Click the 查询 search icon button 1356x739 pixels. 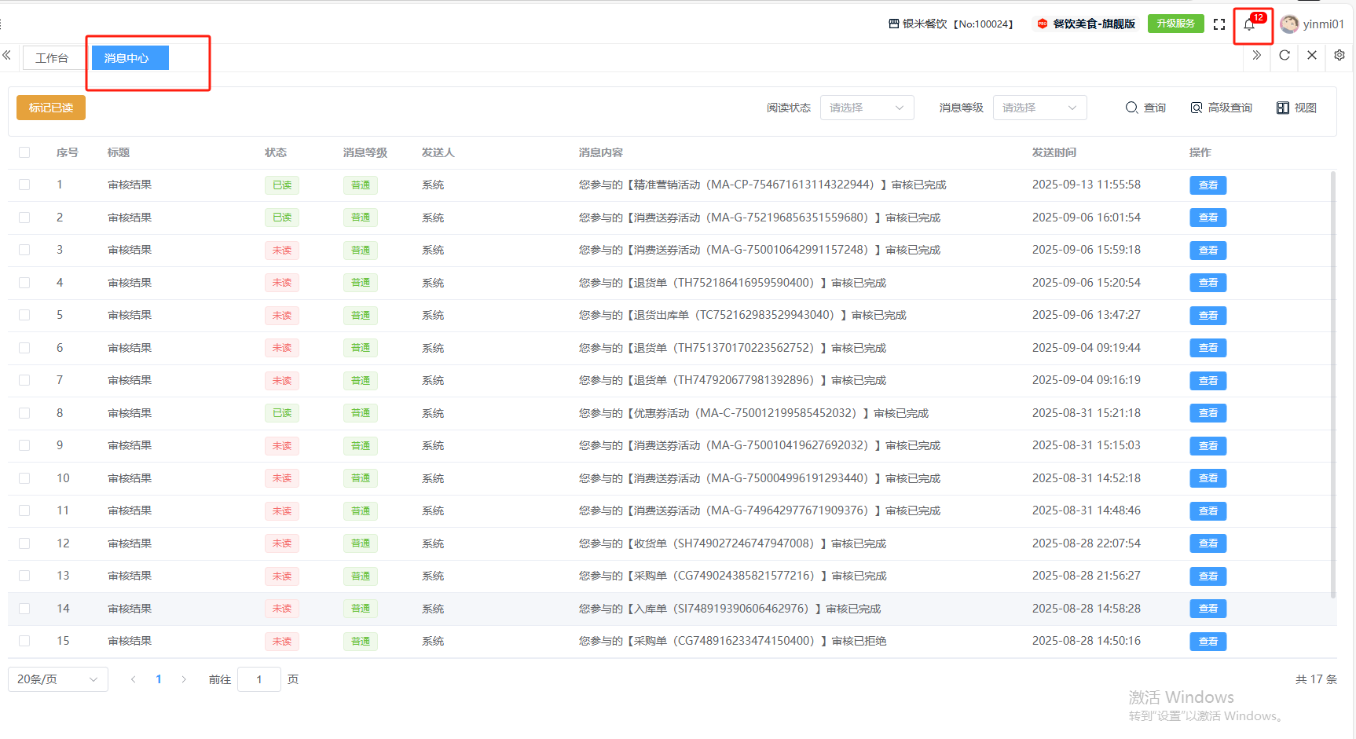1145,108
